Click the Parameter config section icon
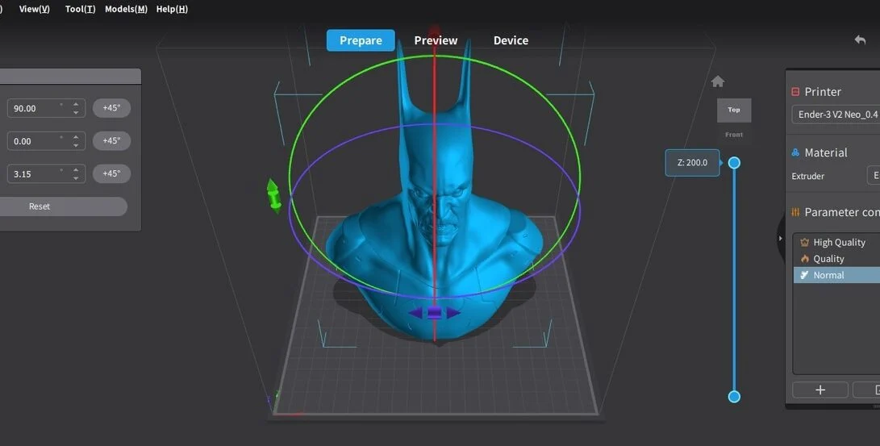The width and height of the screenshot is (880, 446). 796,212
